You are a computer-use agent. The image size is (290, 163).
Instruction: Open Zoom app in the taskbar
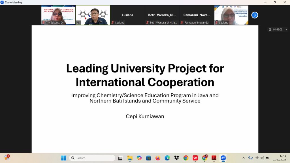pos(223,158)
